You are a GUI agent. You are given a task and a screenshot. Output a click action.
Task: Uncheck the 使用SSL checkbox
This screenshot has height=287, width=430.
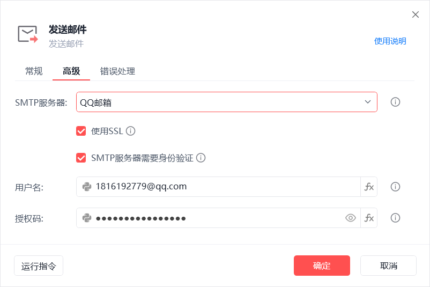tap(81, 131)
